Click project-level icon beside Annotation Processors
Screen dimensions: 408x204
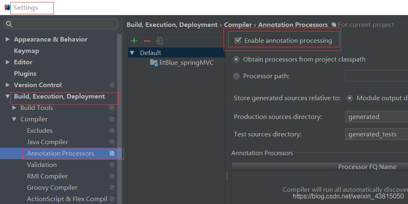(112, 154)
